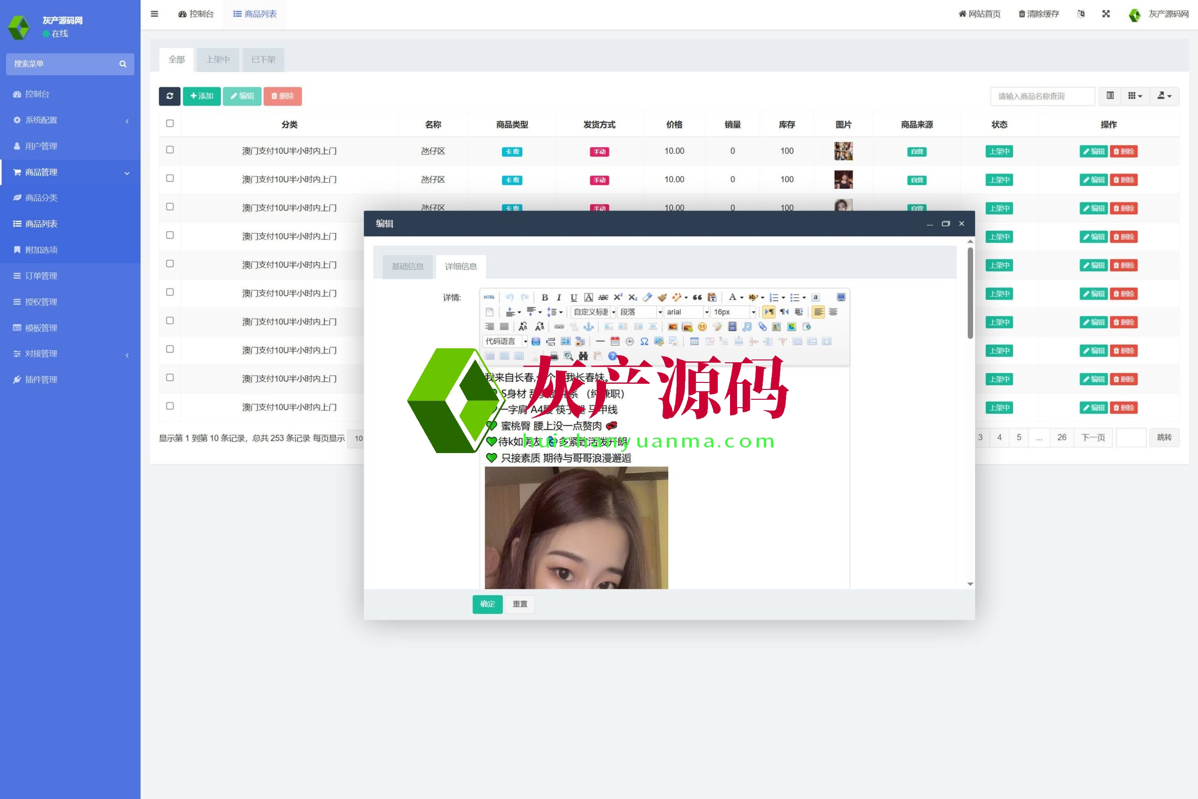This screenshot has height=799, width=1198.
Task: Click the product name search input field
Action: (x=1042, y=96)
